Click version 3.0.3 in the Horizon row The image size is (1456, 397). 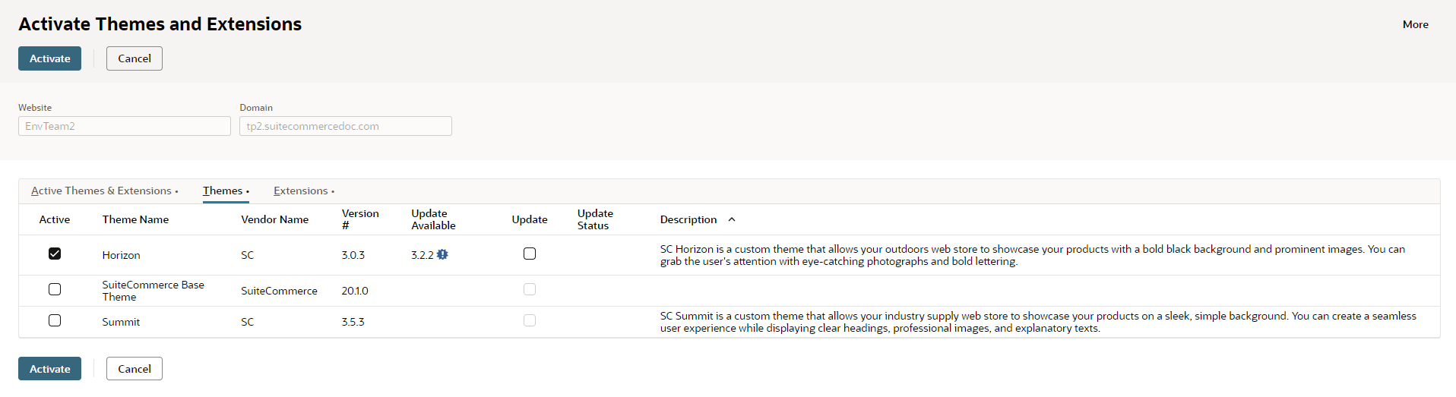(x=353, y=255)
